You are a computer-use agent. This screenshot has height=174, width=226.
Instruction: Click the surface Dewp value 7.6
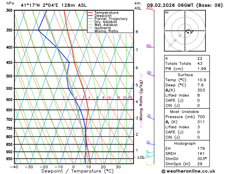(x=200, y=85)
